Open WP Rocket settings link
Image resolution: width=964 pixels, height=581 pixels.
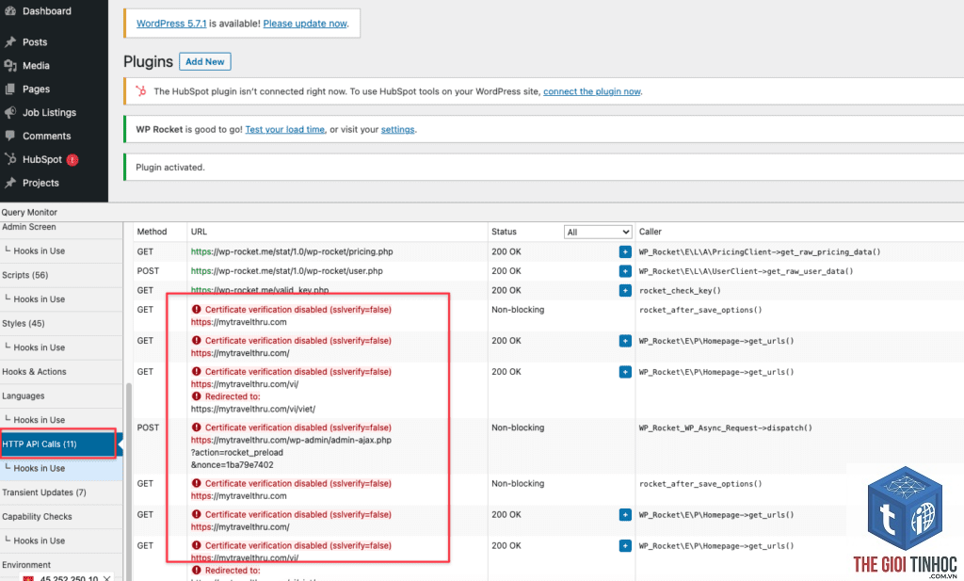coord(398,129)
